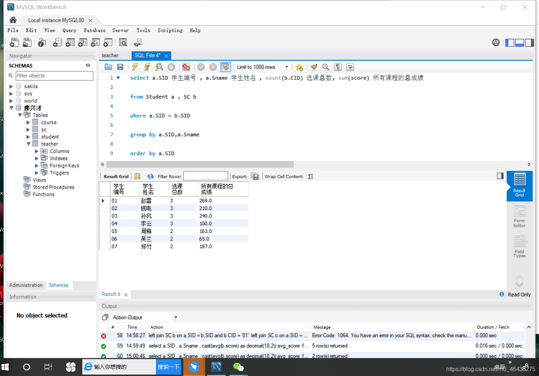
Task: Switch to the teacher editor tab
Action: pos(110,55)
